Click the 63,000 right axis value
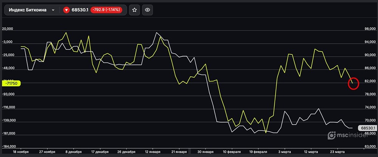This screenshot has height=157, width=378. 369,146
